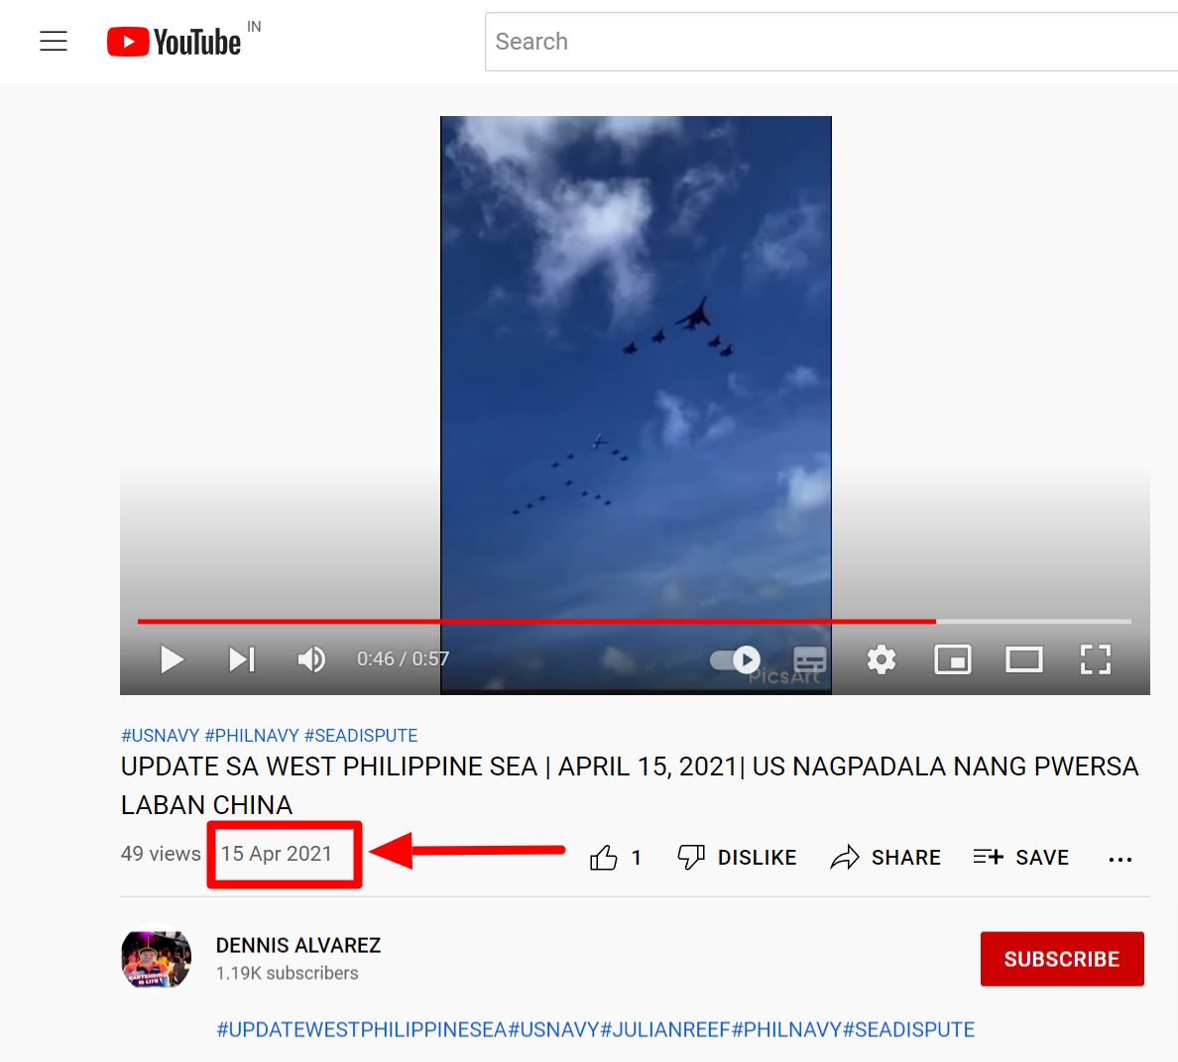Subscribe to DENNIS ALVAREZ channel

coord(1062,959)
